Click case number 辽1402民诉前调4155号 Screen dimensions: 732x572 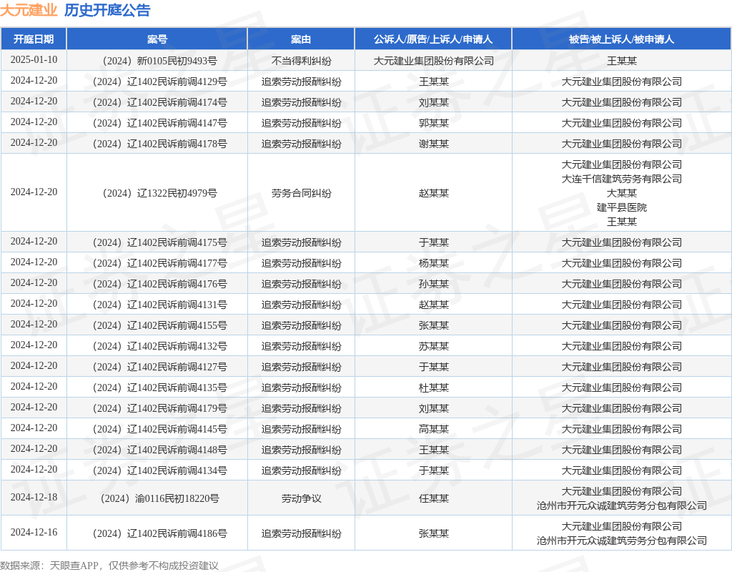pyautogui.click(x=159, y=325)
